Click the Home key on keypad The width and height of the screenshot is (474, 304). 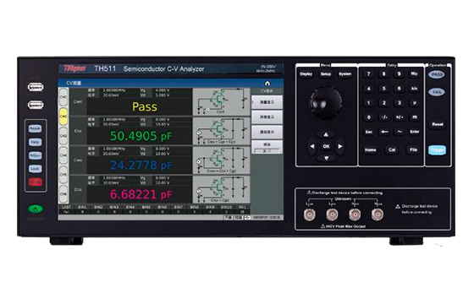[x=370, y=150]
